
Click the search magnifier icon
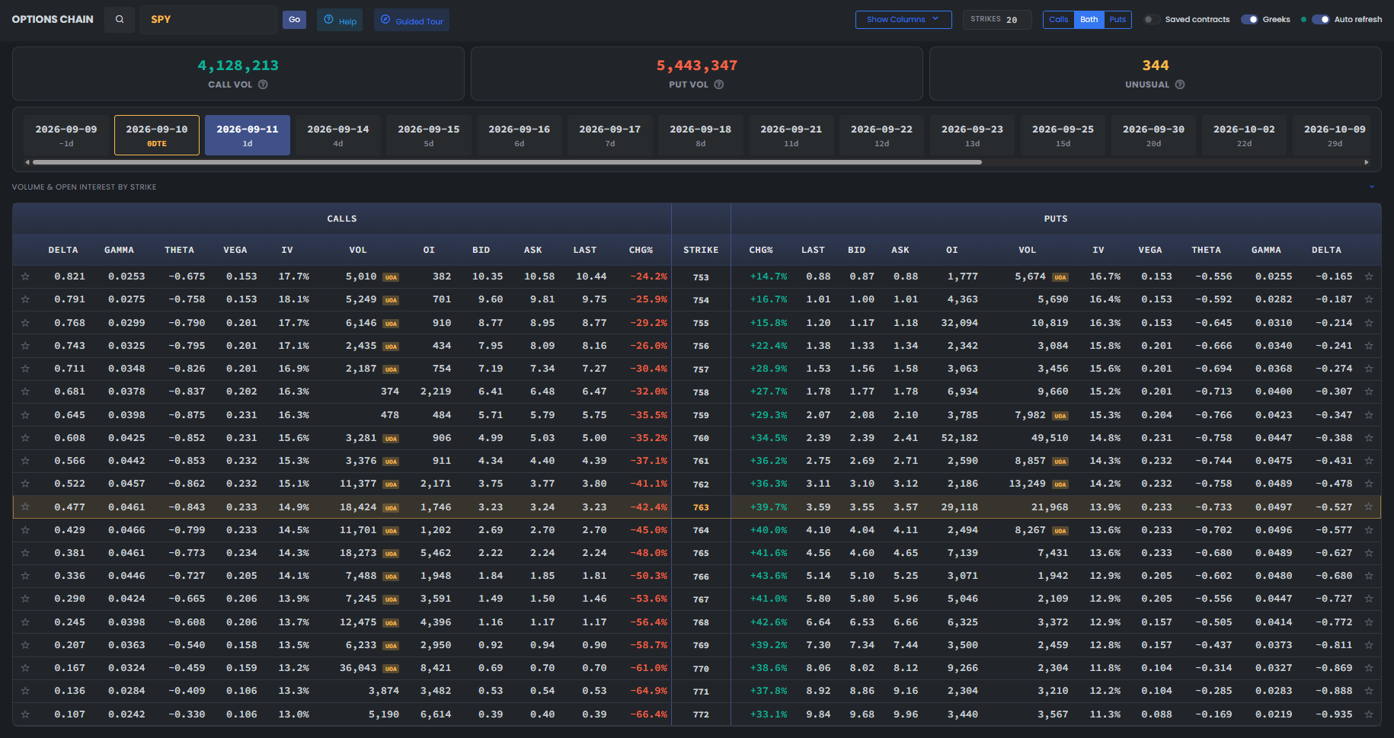tap(120, 20)
